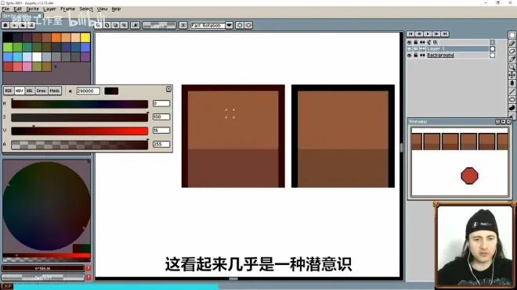Pick the Eyedropper tool
Screen dimensions: 517x290
[x=512, y=59]
